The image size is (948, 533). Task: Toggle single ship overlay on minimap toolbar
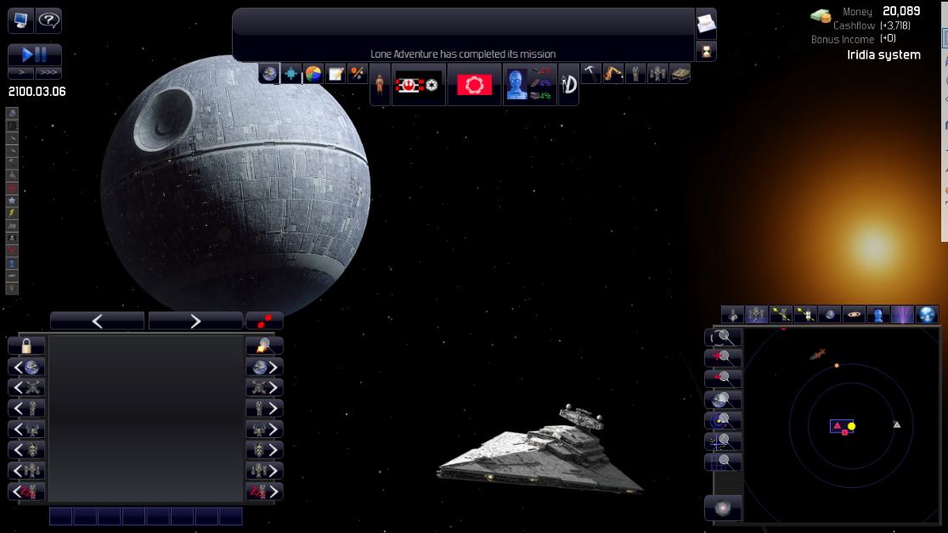tap(733, 314)
